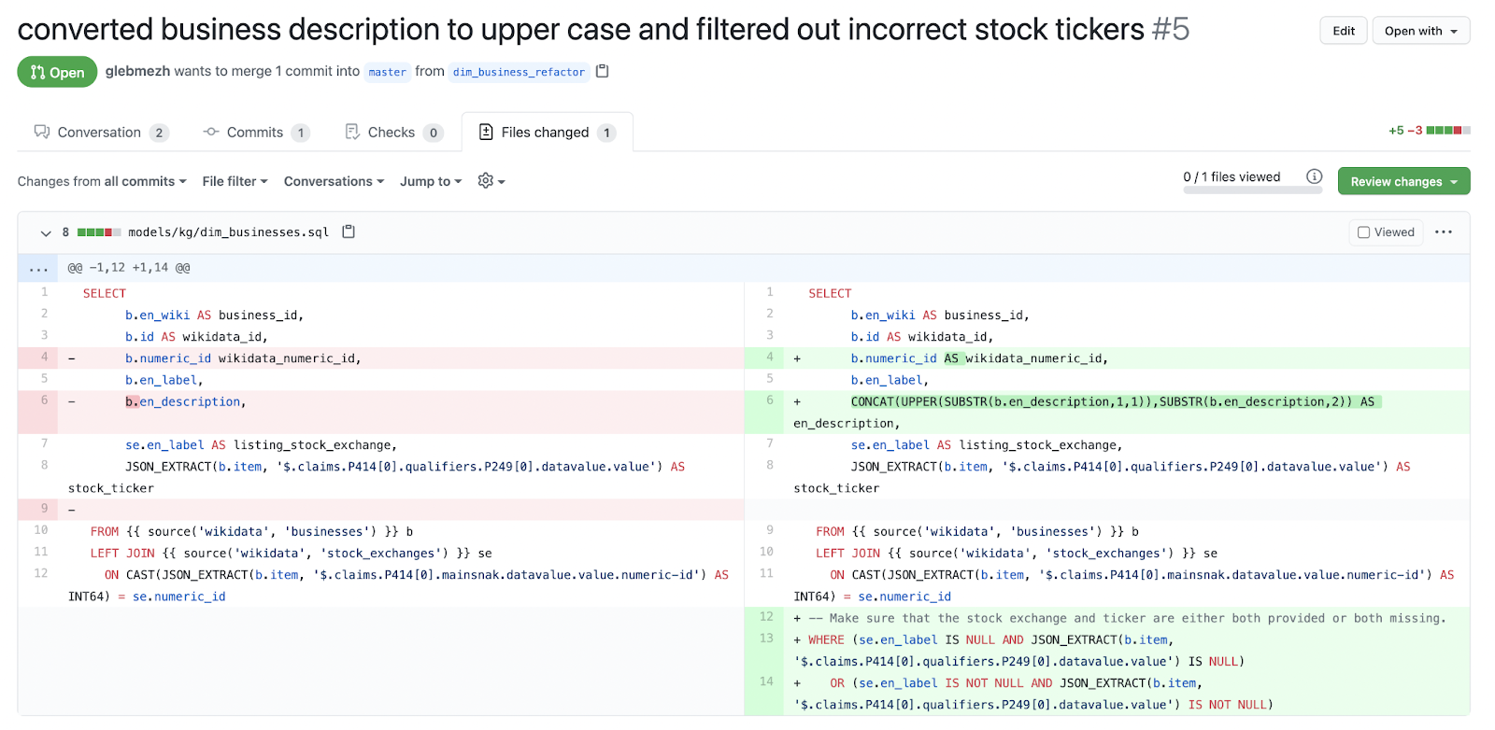
Task: Open the diff settings gear menu
Action: (x=491, y=181)
